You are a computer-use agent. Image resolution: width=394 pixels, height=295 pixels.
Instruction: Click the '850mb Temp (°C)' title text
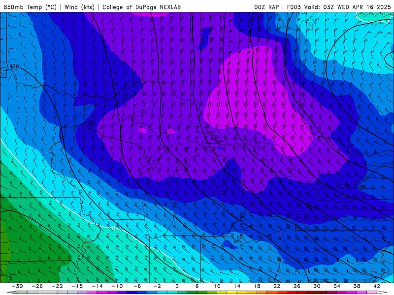click(x=30, y=7)
